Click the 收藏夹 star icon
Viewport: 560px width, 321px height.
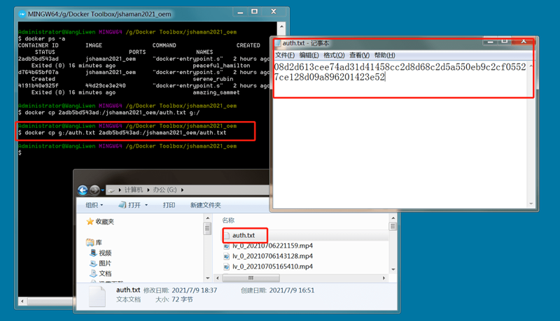click(x=90, y=222)
